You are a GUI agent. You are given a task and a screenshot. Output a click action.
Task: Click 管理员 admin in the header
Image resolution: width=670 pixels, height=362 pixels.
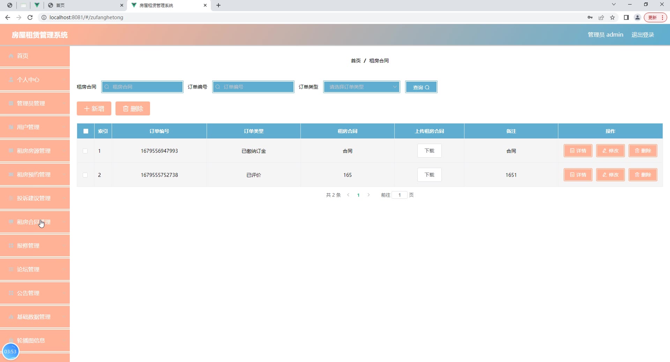(x=605, y=35)
